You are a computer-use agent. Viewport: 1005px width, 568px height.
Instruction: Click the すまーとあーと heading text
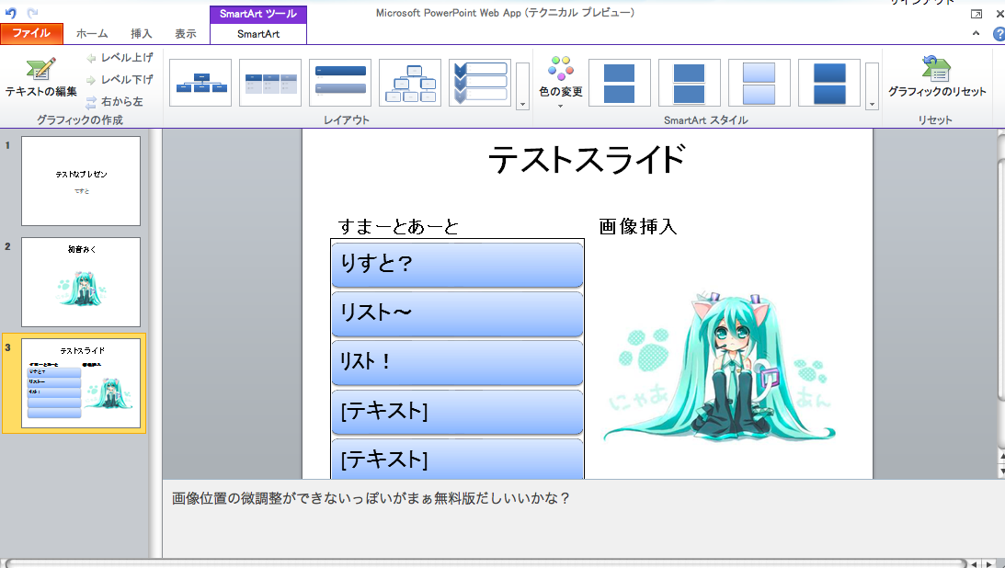tap(399, 226)
